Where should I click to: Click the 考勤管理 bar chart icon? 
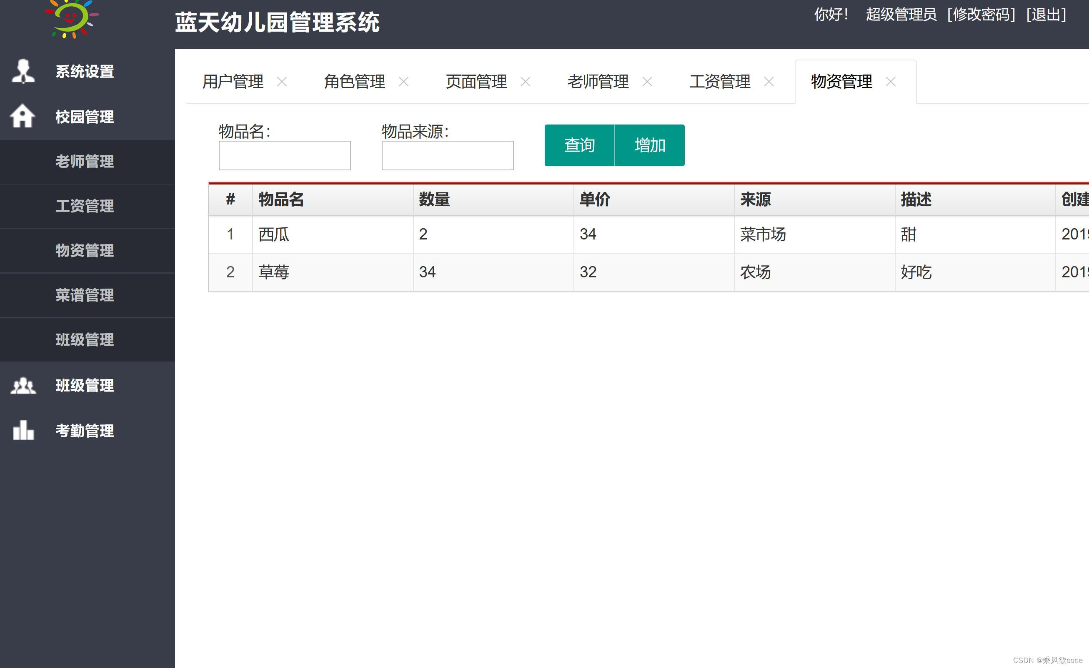tap(23, 430)
